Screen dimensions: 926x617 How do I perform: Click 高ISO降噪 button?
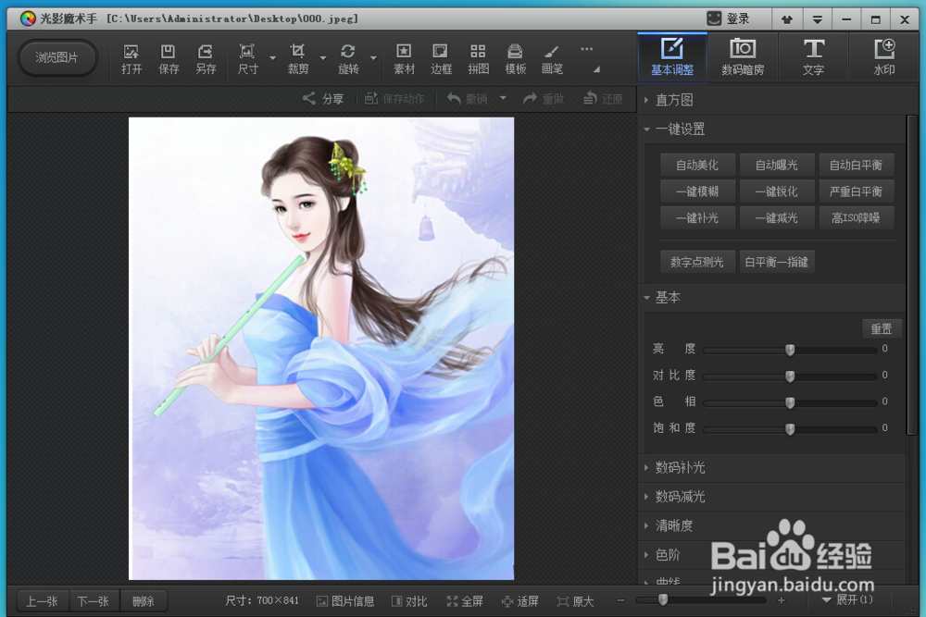point(856,217)
